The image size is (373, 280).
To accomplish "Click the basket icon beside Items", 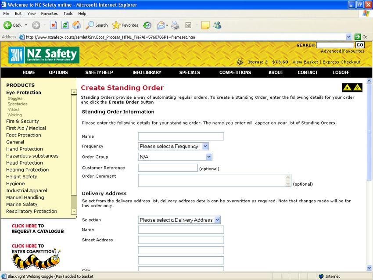I will (x=240, y=61).
